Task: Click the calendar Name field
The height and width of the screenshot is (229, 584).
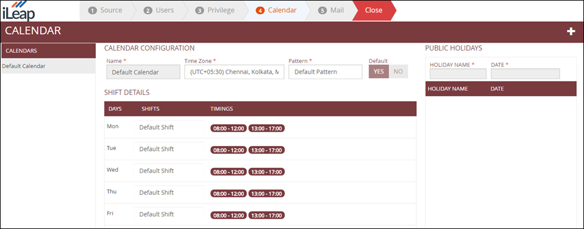Action: (143, 72)
